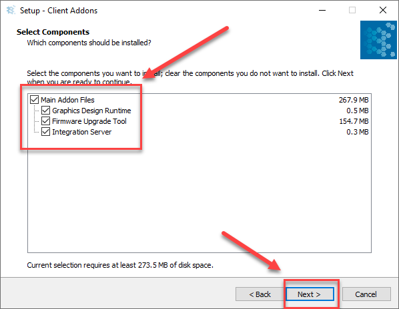
Task: Select the Main Addon Files label
Action: 67,100
